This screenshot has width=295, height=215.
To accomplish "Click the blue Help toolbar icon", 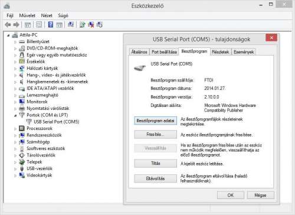I will 51,25.
